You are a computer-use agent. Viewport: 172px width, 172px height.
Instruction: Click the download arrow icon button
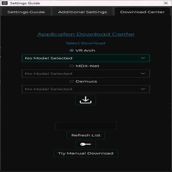(x=86, y=100)
